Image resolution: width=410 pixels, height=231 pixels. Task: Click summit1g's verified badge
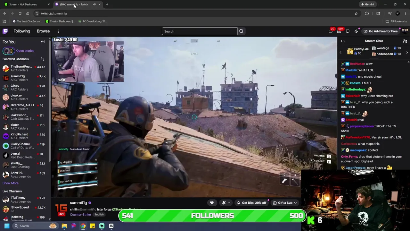click(x=90, y=203)
